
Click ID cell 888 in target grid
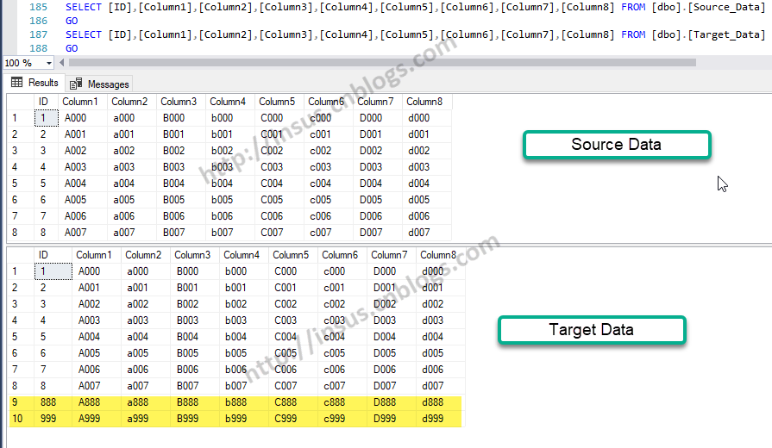coord(49,402)
